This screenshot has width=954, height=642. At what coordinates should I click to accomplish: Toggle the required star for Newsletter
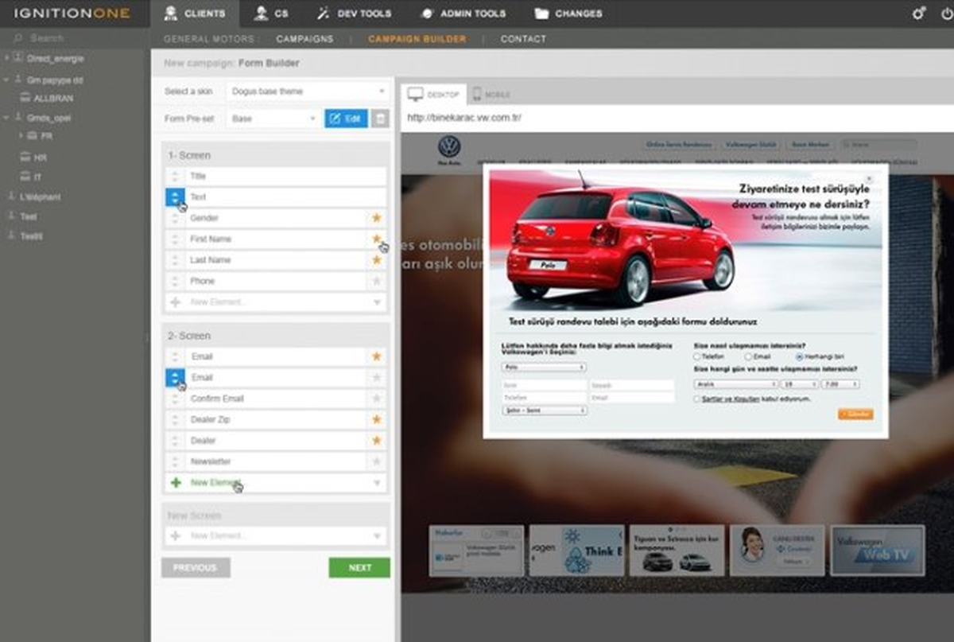(x=377, y=461)
